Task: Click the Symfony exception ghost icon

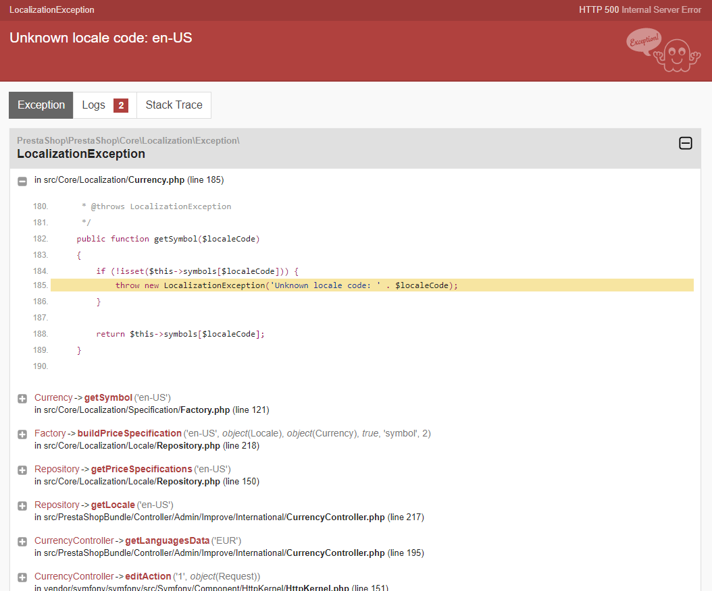Action: [x=664, y=51]
